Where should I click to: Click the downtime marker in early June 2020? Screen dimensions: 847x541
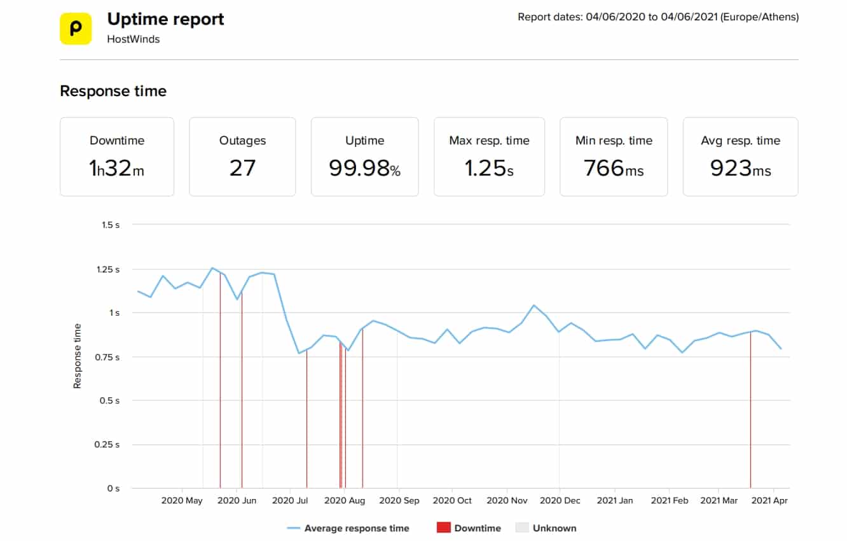(x=242, y=390)
